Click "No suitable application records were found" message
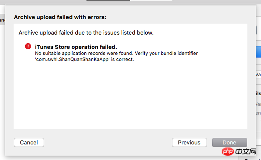 pos(84,53)
